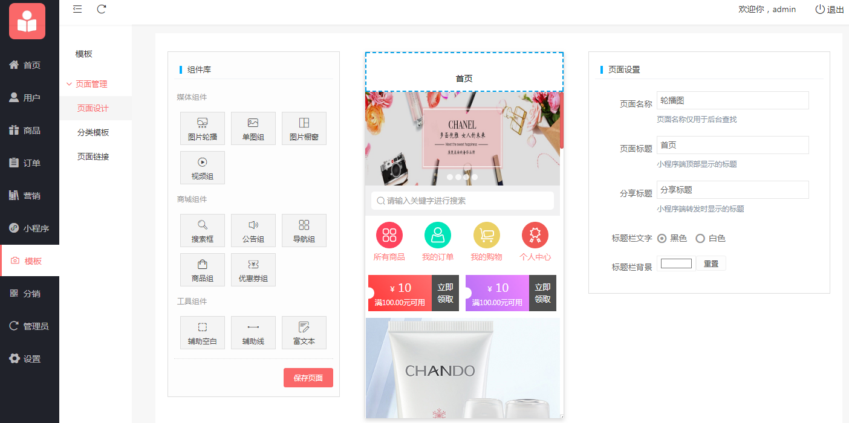
Task: Click the 重置 button
Action: [x=711, y=263]
